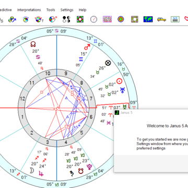Image resolution: width=188 pixels, height=188 pixels.
Task: Click the red heart icon at toolbar edge
Action: (x=186, y=19)
